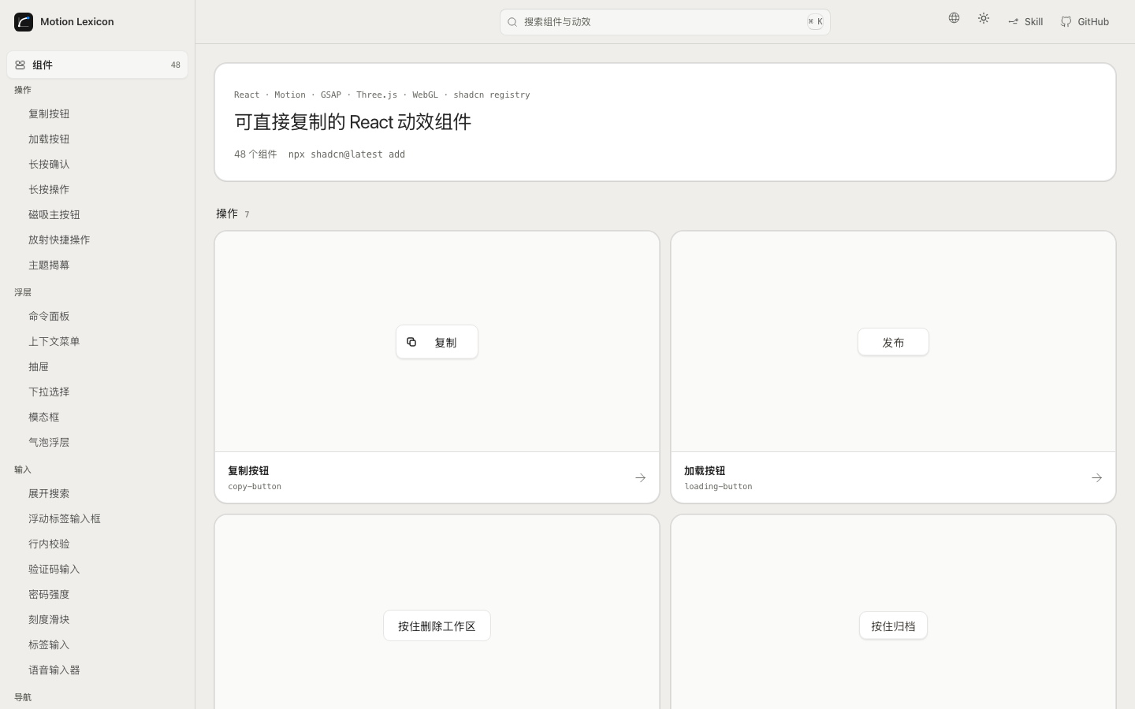Go to 下拉选择 in sidebar
This screenshot has height=709, width=1135.
pos(49,392)
